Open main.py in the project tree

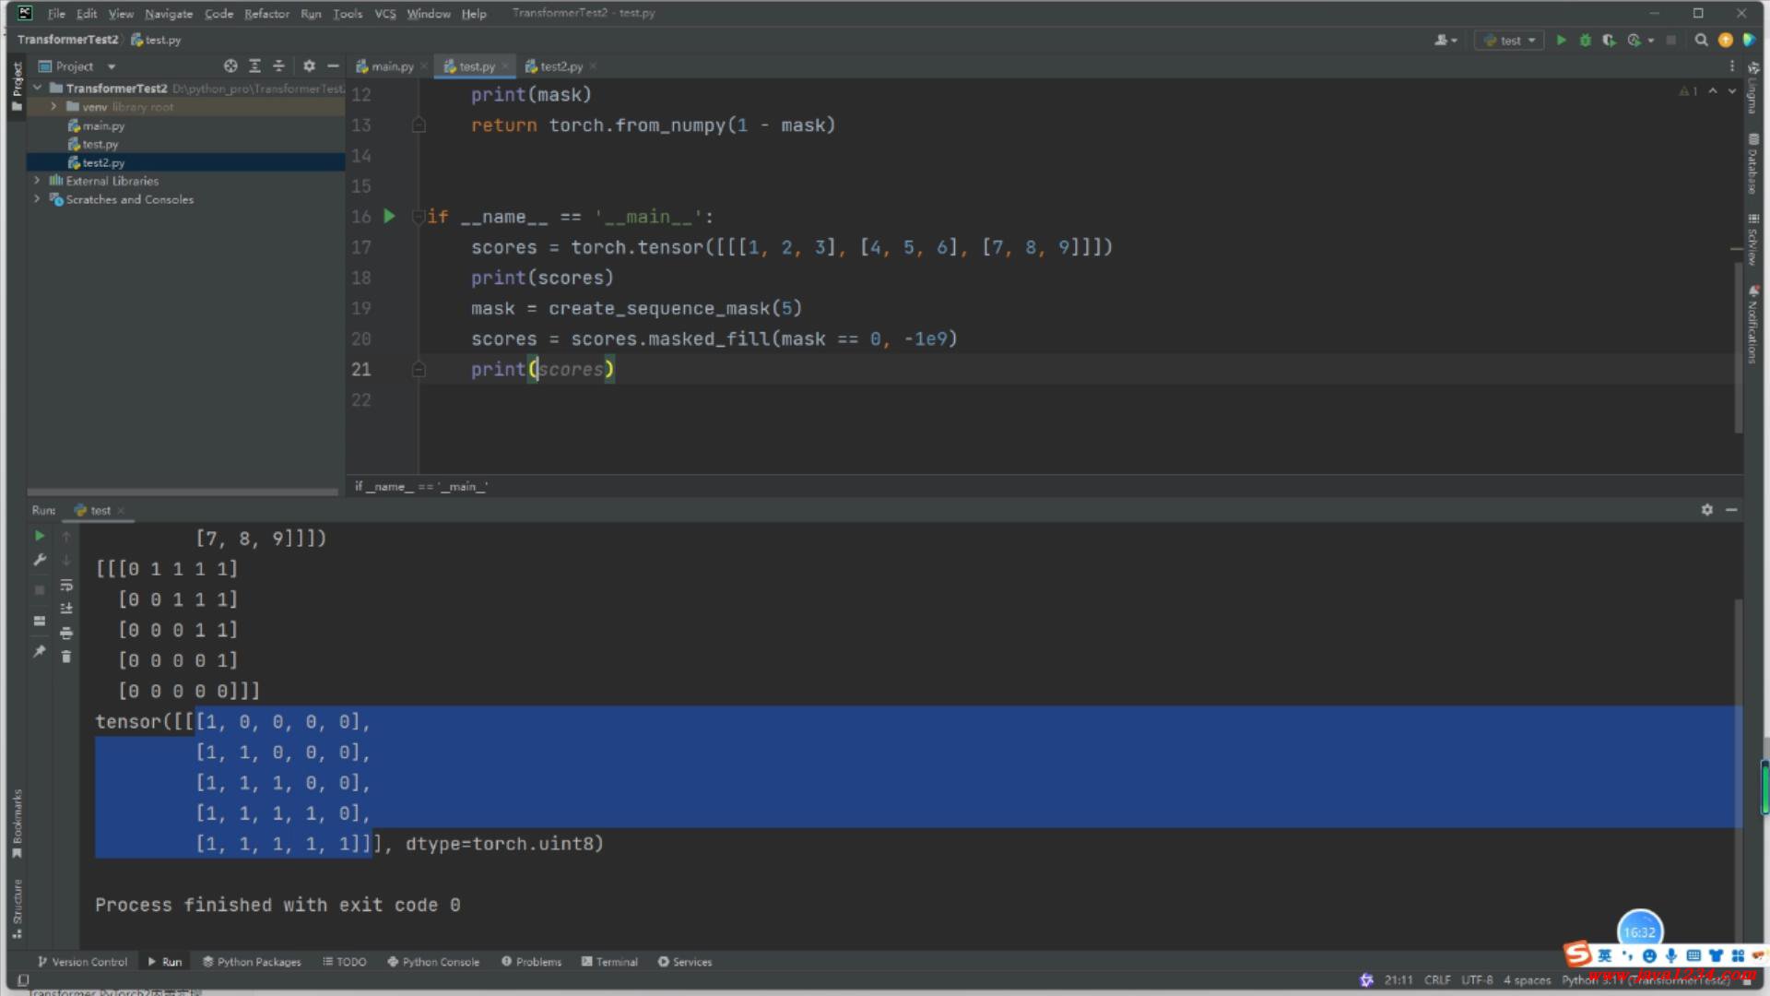tap(102, 125)
